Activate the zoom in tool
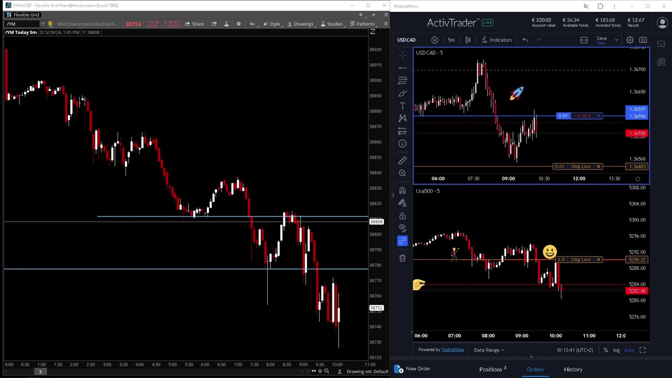This screenshot has width=672, height=378. coord(402,173)
